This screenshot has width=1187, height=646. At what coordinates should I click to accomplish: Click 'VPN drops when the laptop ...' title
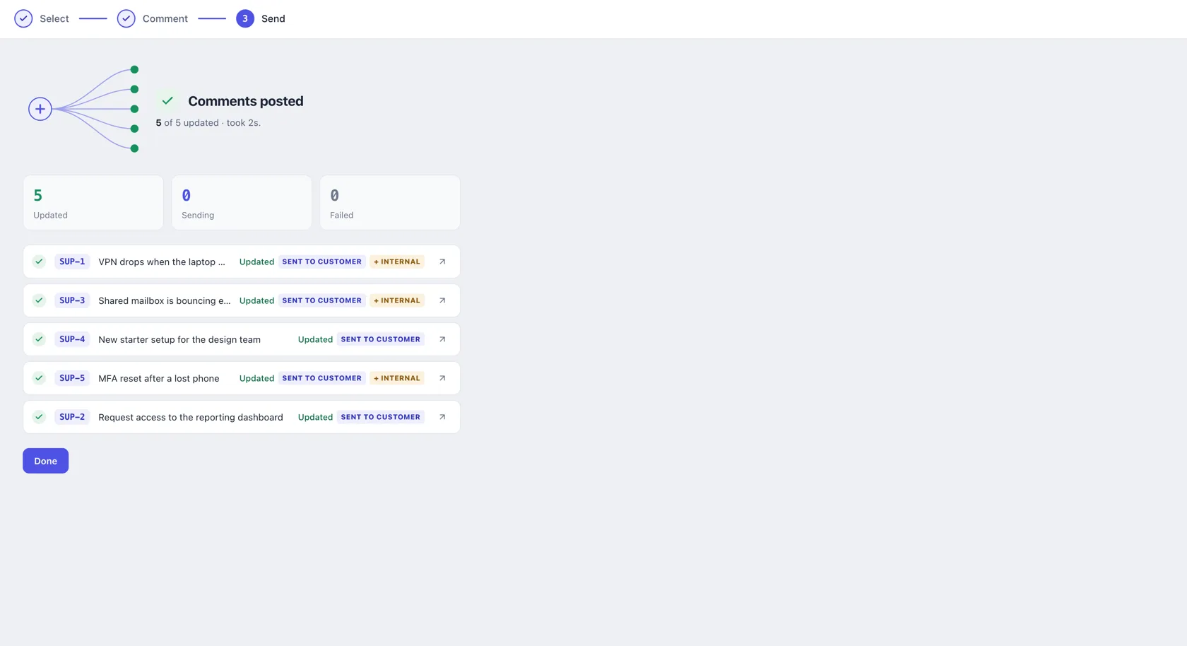[x=162, y=262]
